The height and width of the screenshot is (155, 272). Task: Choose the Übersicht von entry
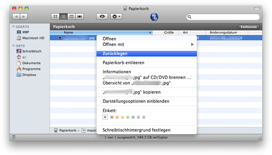(146, 83)
